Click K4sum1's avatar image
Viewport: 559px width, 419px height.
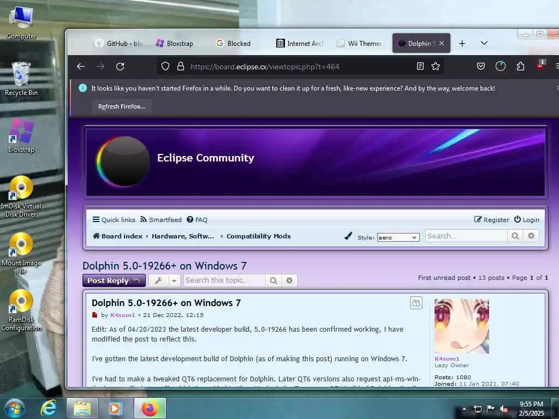(462, 326)
